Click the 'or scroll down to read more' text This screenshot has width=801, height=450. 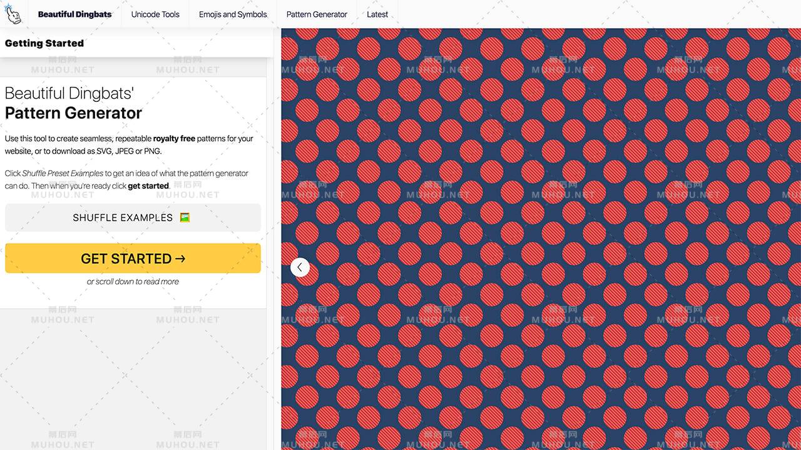133,282
